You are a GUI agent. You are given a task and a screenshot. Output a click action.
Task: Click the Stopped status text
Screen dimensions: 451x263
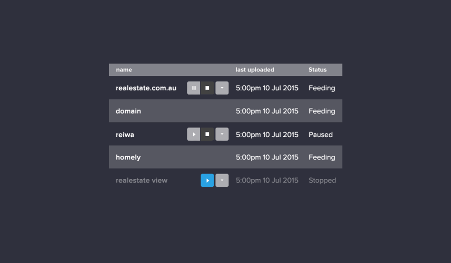[x=322, y=181]
